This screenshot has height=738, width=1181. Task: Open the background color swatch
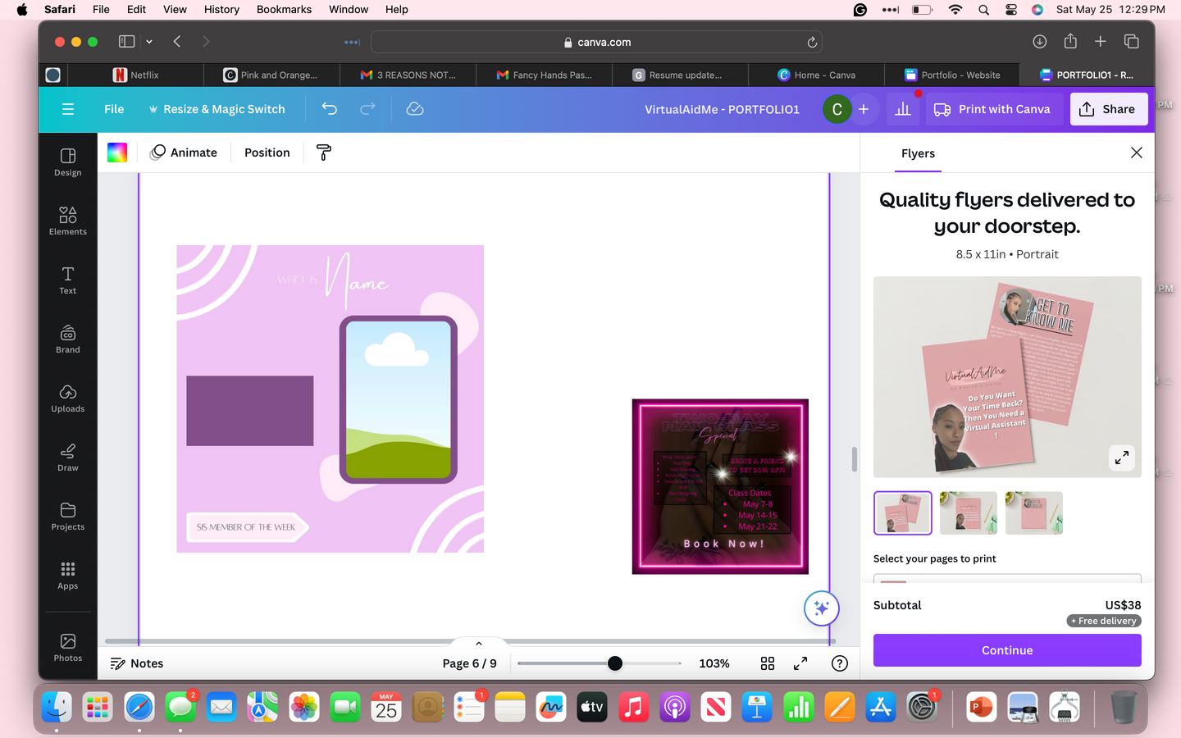(x=117, y=153)
